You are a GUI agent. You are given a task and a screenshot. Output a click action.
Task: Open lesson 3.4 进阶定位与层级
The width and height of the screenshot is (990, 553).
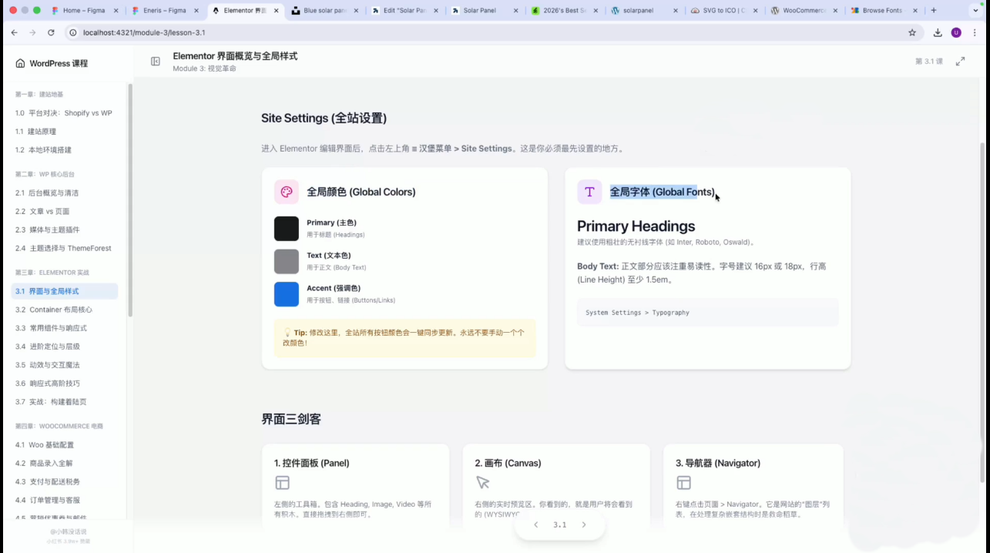point(65,347)
